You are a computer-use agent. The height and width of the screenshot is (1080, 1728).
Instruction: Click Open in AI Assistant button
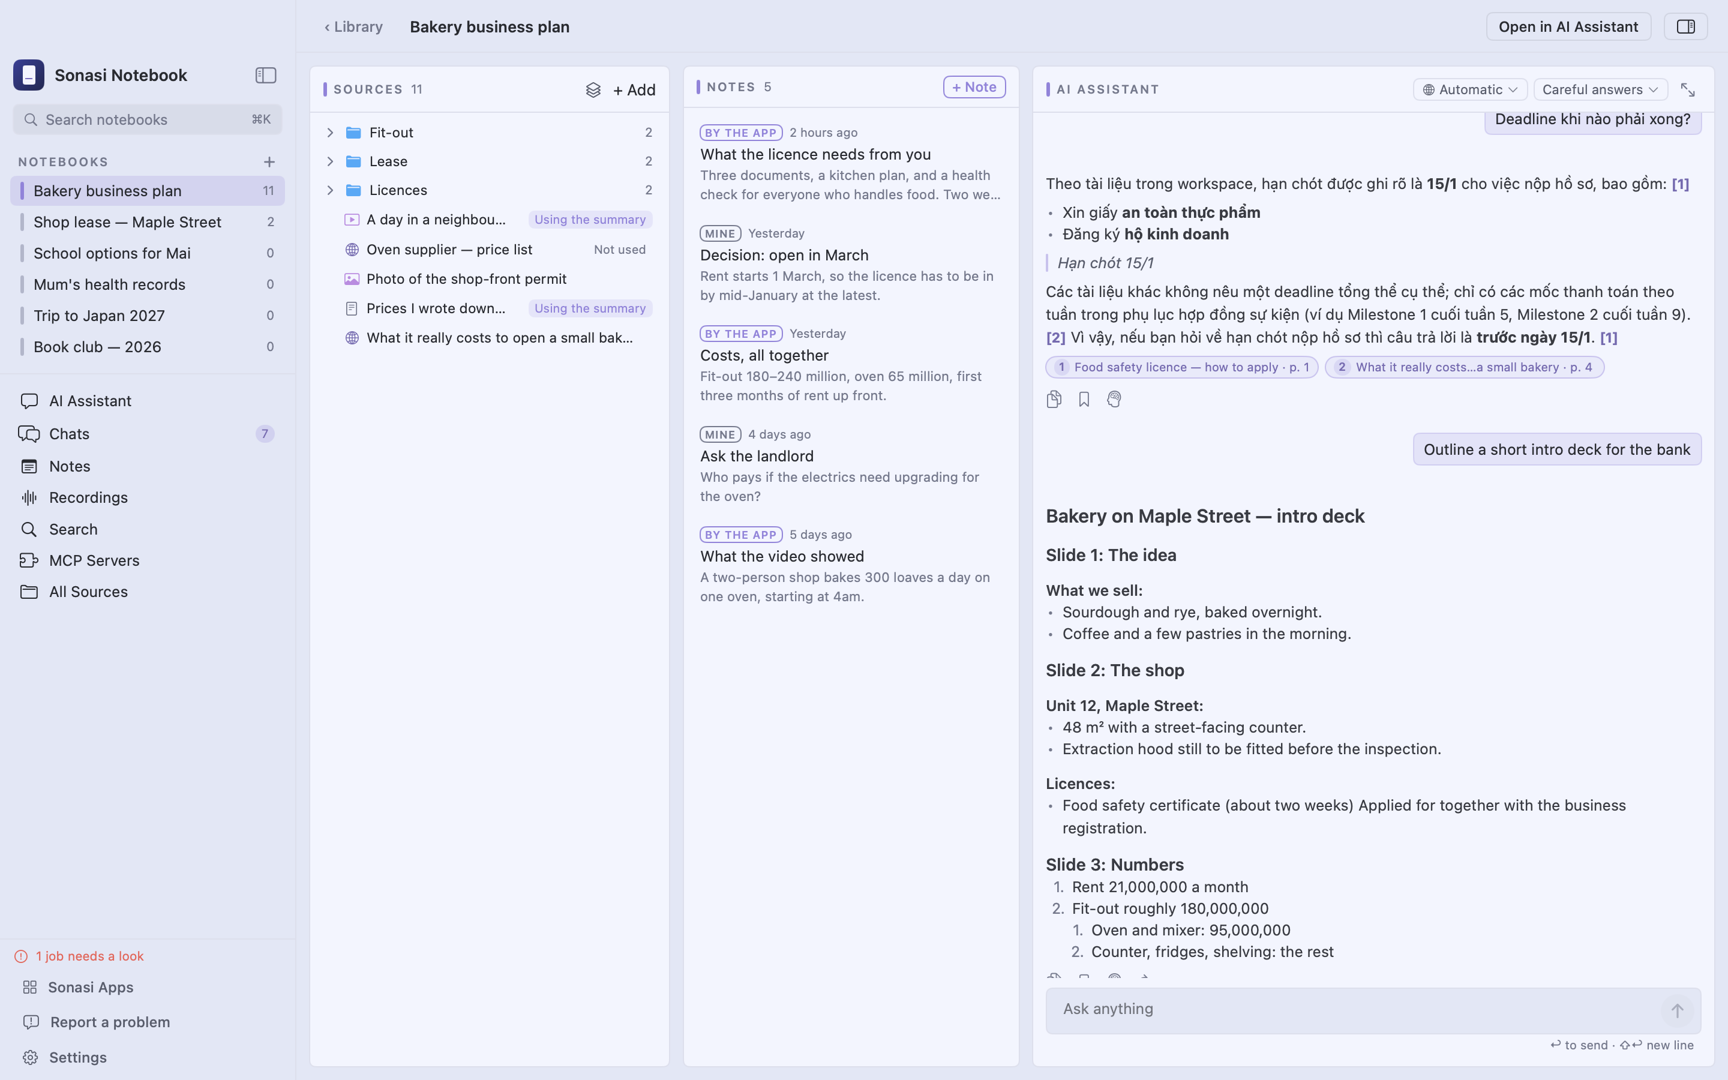pos(1568,26)
